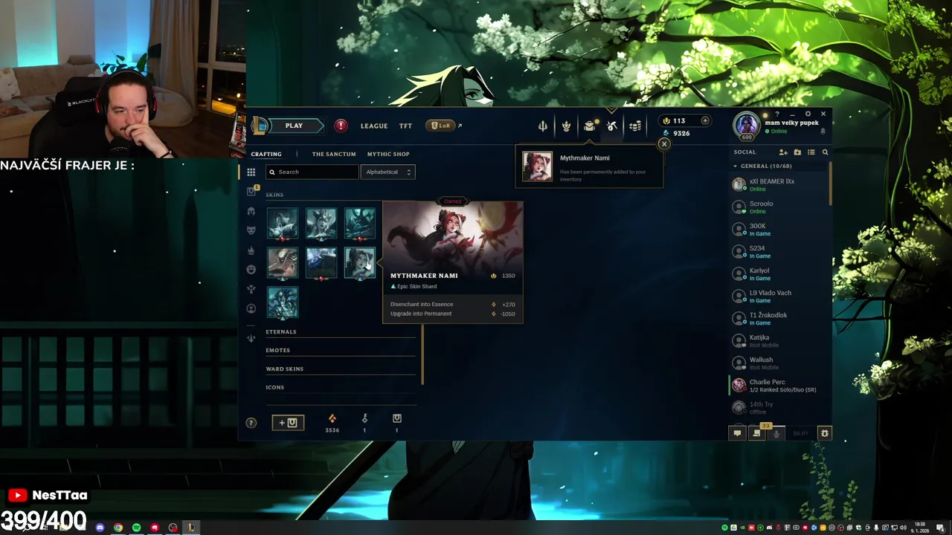Select the Mythmaker Nami skin shard thumbnail
The width and height of the screenshot is (952, 535).
tap(360, 263)
